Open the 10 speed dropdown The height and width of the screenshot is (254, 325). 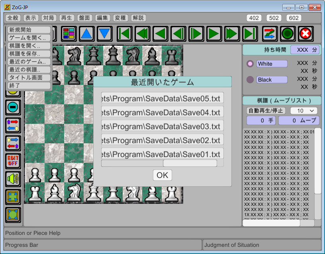pos(303,111)
